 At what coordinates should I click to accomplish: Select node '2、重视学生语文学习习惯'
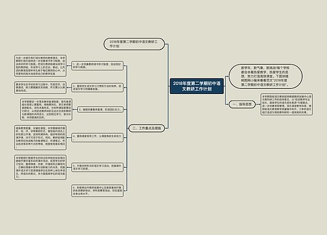coord(97,87)
